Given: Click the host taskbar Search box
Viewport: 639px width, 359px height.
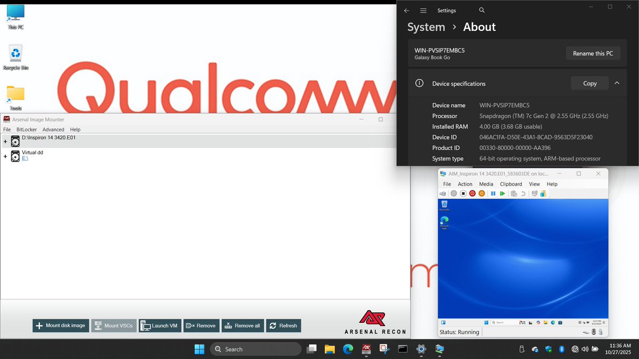Looking at the screenshot, I should coord(256,349).
